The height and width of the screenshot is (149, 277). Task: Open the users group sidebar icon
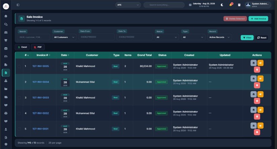pos(6,32)
